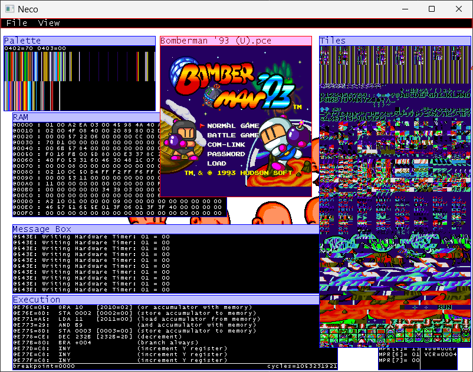The image size is (473, 372).
Task: Select BATTLE GAME in the game screen
Action: tap(233, 135)
